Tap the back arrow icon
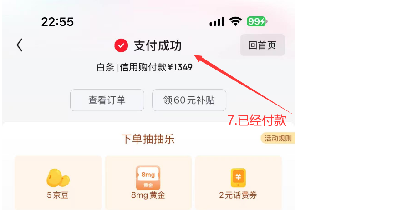The image size is (397, 210). pos(20,45)
